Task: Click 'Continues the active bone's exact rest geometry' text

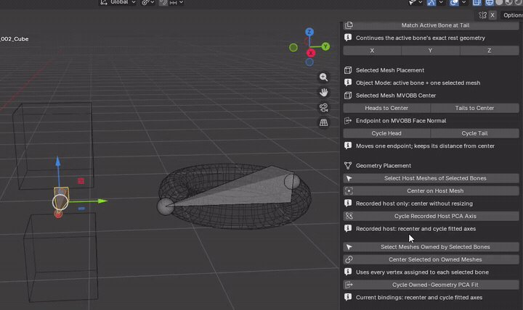Action: (421, 38)
